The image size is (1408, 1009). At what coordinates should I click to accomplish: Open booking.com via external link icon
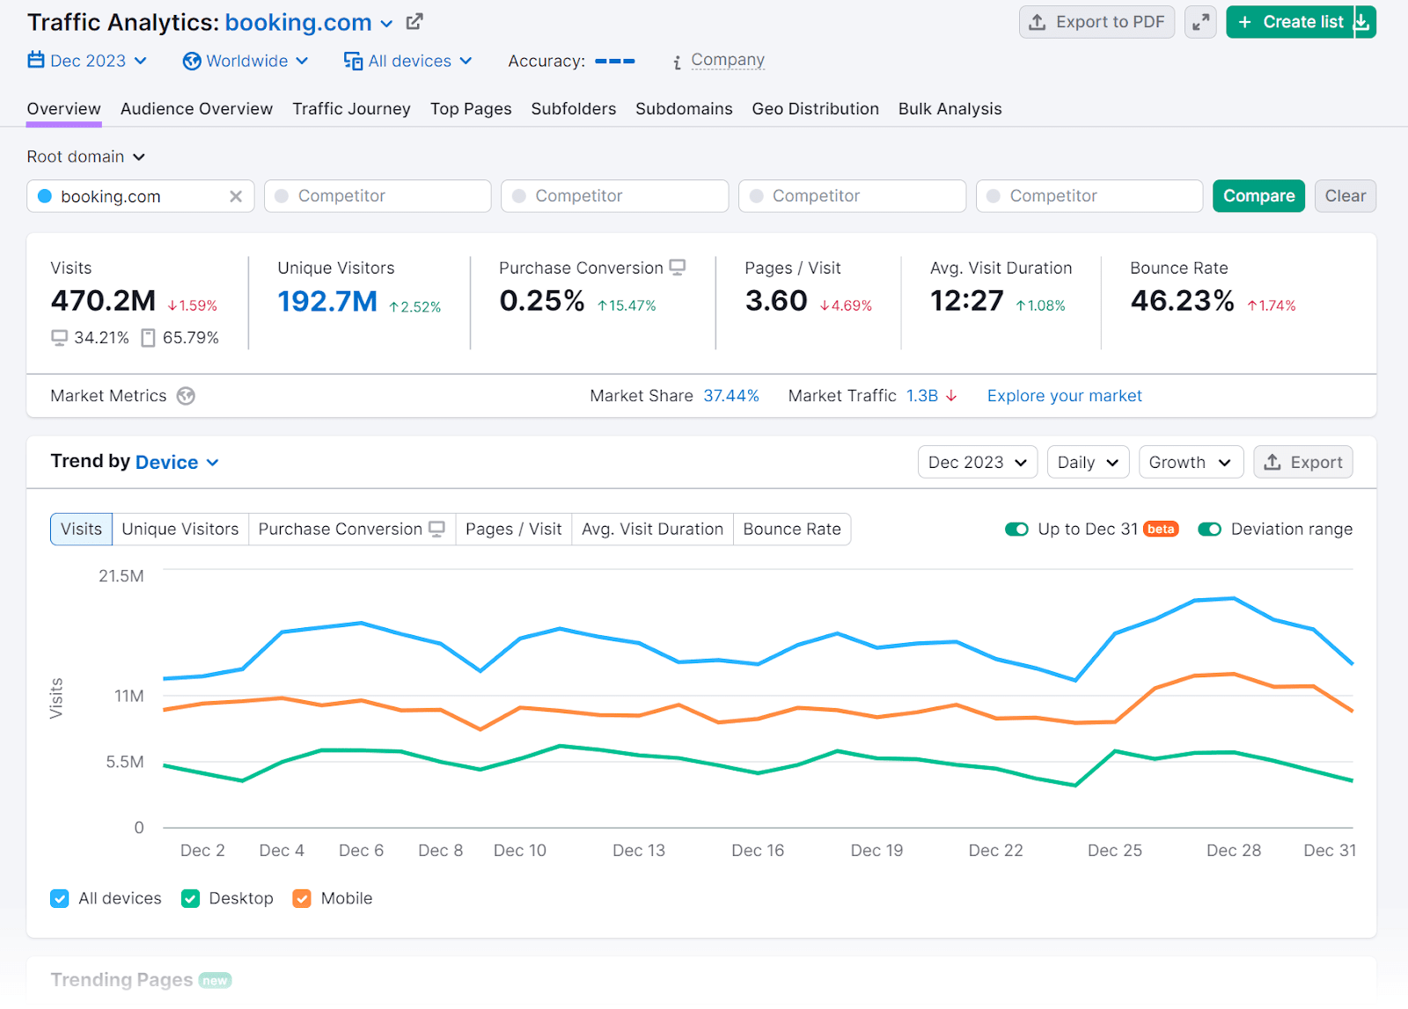414,21
